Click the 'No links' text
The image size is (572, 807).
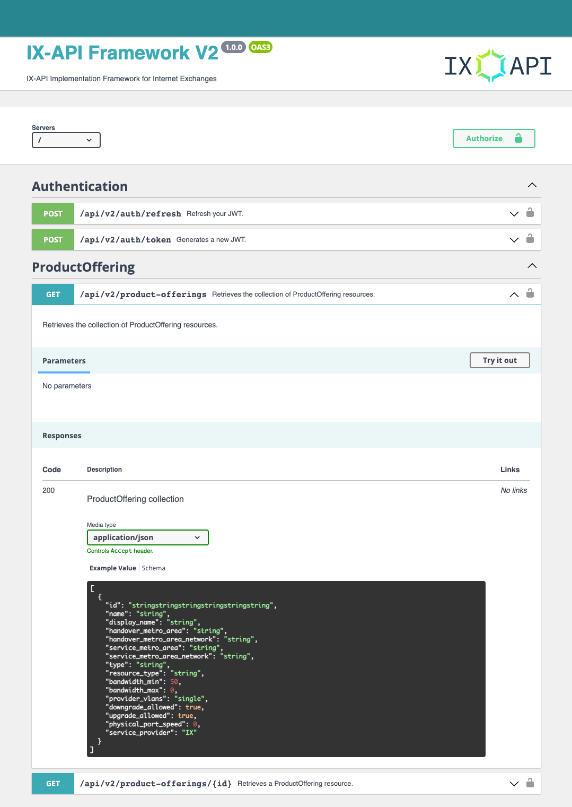514,490
